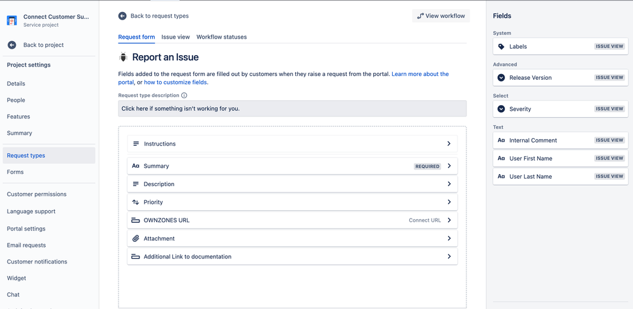Click the info icon next to Request type description
This screenshot has height=309, width=633.
(184, 96)
